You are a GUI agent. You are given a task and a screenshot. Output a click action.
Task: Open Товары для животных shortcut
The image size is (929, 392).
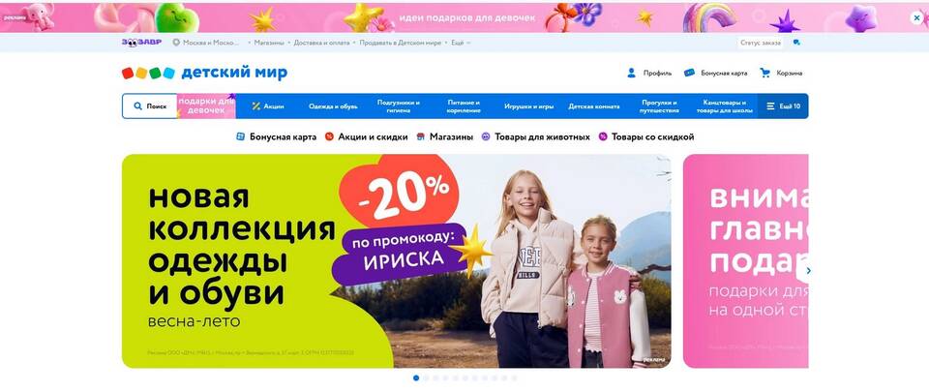[x=535, y=136]
